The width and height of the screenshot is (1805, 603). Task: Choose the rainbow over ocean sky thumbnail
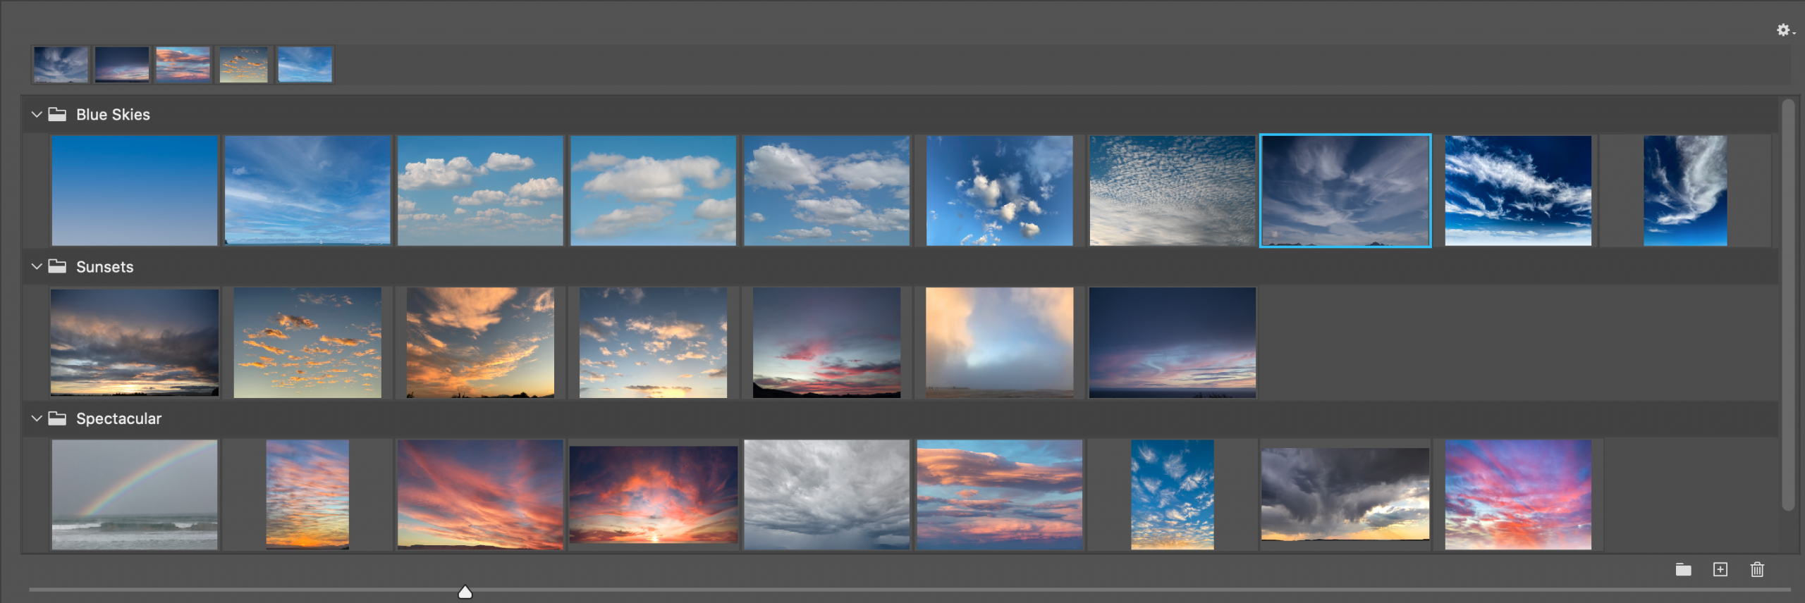135,495
